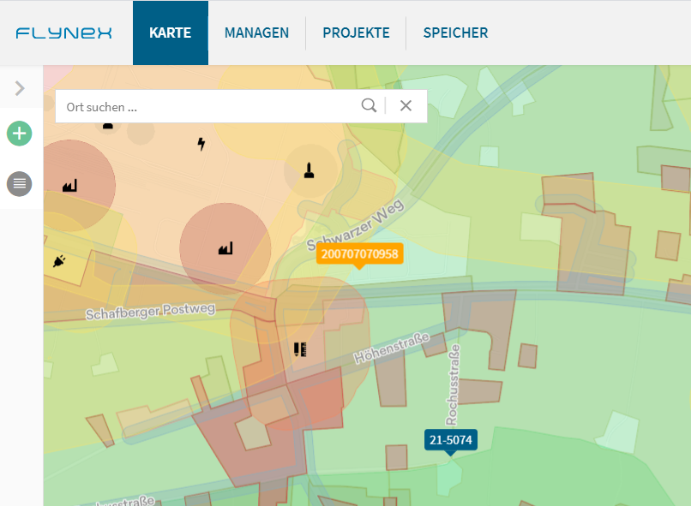Screen dimensions: 691x506
Task: Go to the SPEICHER tab
Action: coord(456,33)
